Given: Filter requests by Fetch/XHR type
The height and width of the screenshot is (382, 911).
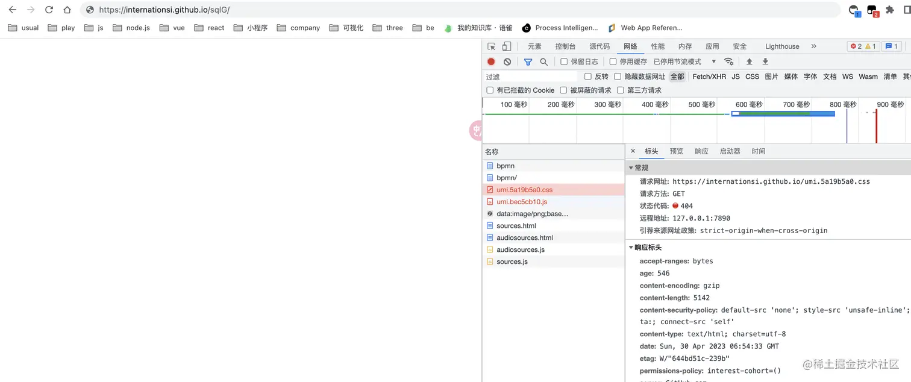Looking at the screenshot, I should [x=709, y=77].
